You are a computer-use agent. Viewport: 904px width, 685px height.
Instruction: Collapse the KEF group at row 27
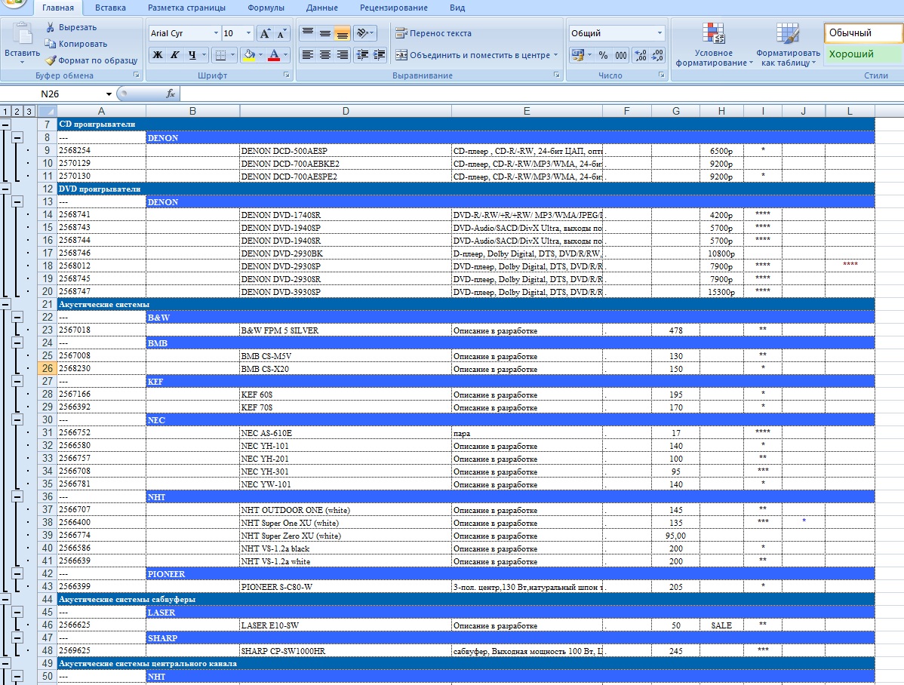click(17, 381)
